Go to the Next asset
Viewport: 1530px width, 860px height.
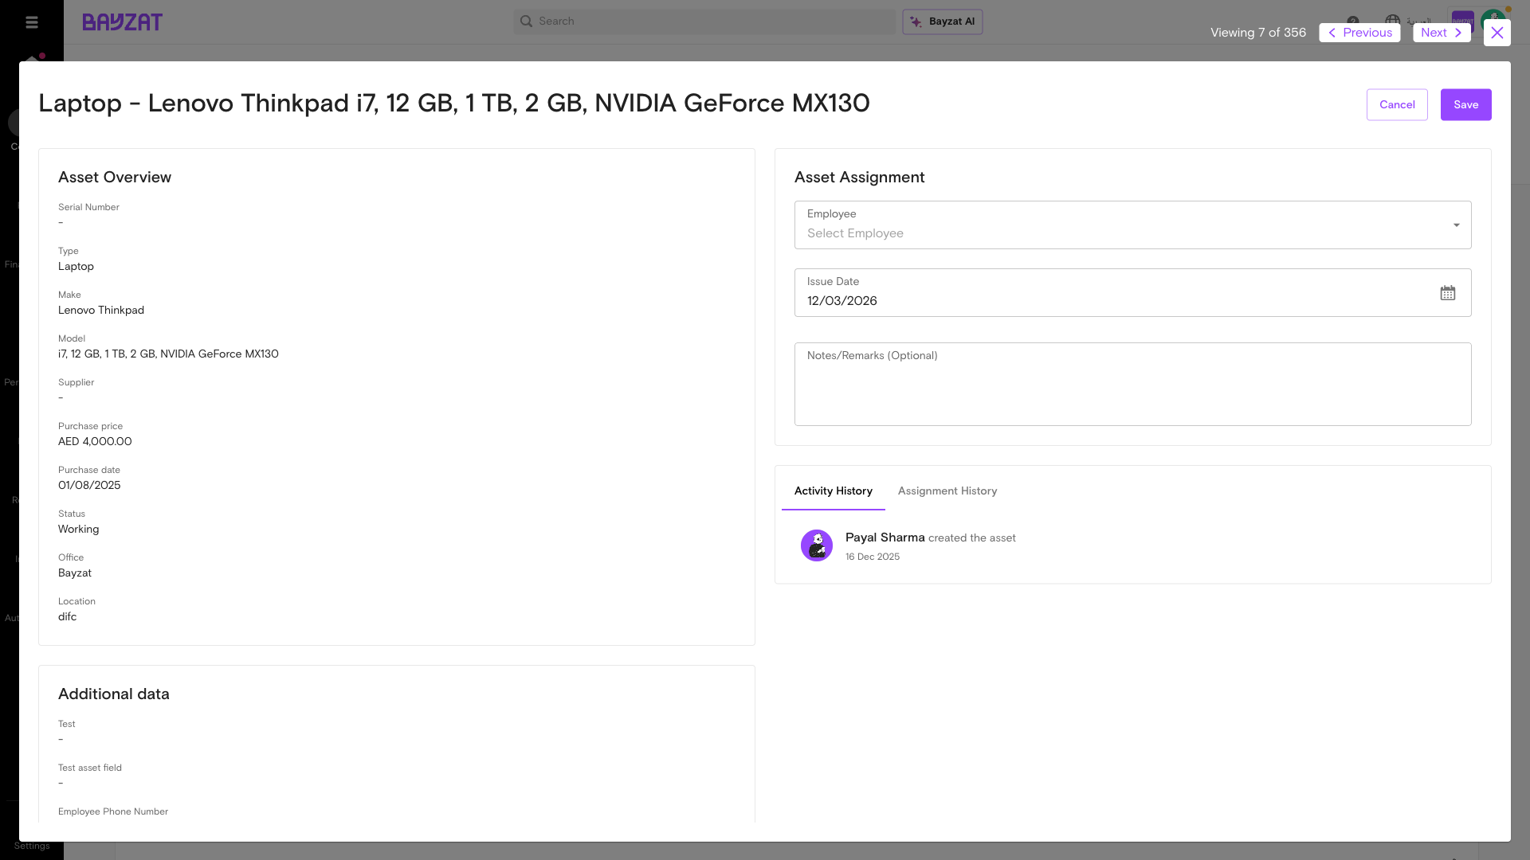pyautogui.click(x=1442, y=33)
